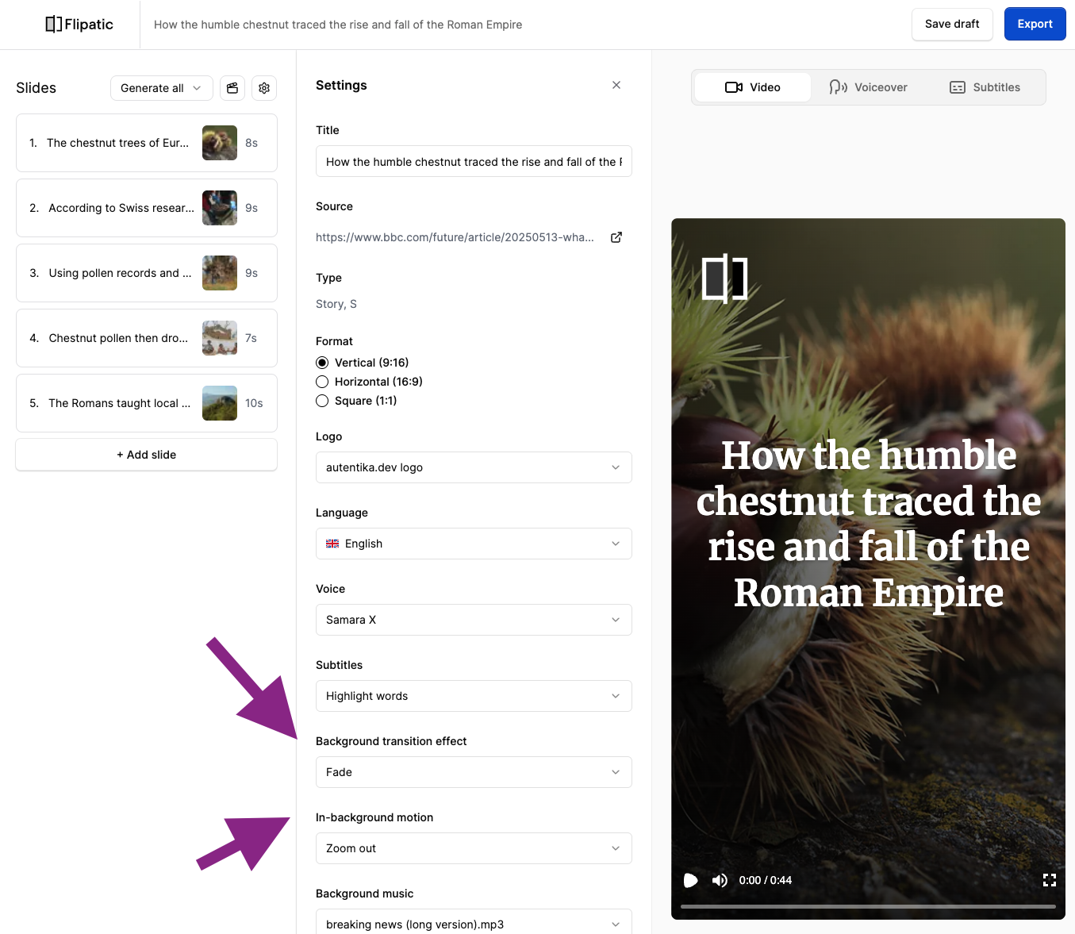Image resolution: width=1075 pixels, height=934 pixels.
Task: Close the Settings panel
Action: coord(616,85)
